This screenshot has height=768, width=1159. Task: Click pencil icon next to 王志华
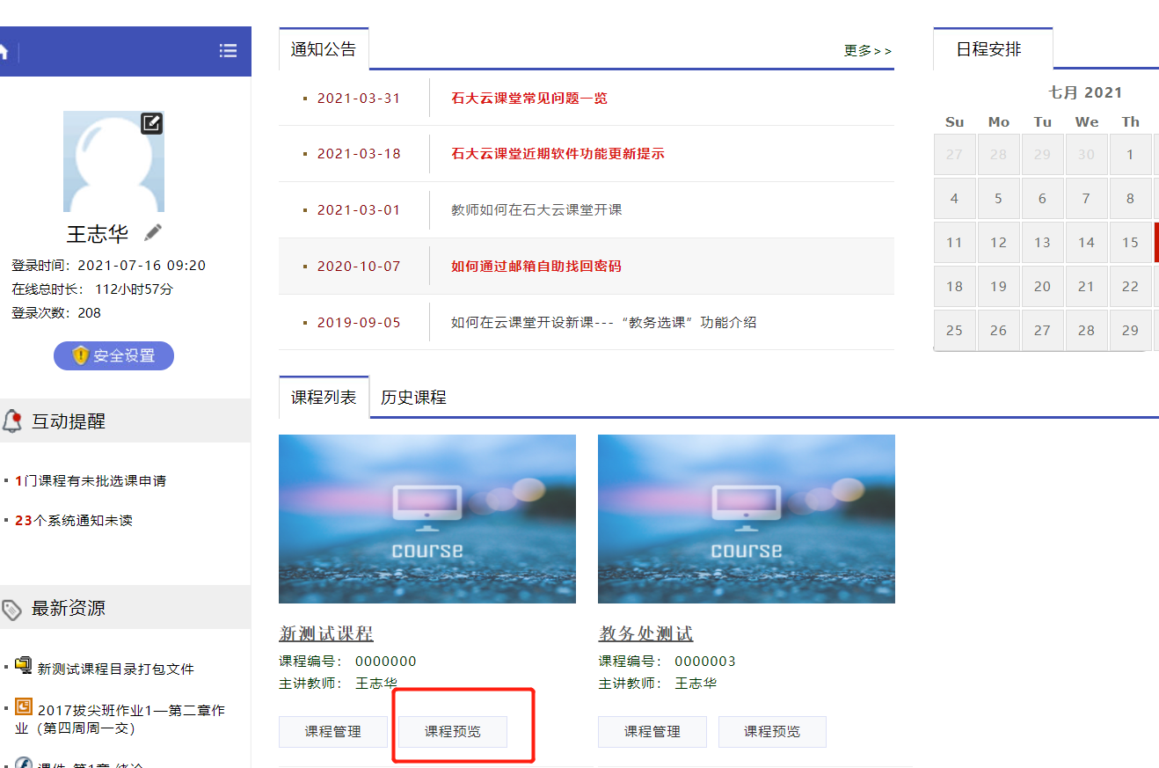pyautogui.click(x=153, y=233)
